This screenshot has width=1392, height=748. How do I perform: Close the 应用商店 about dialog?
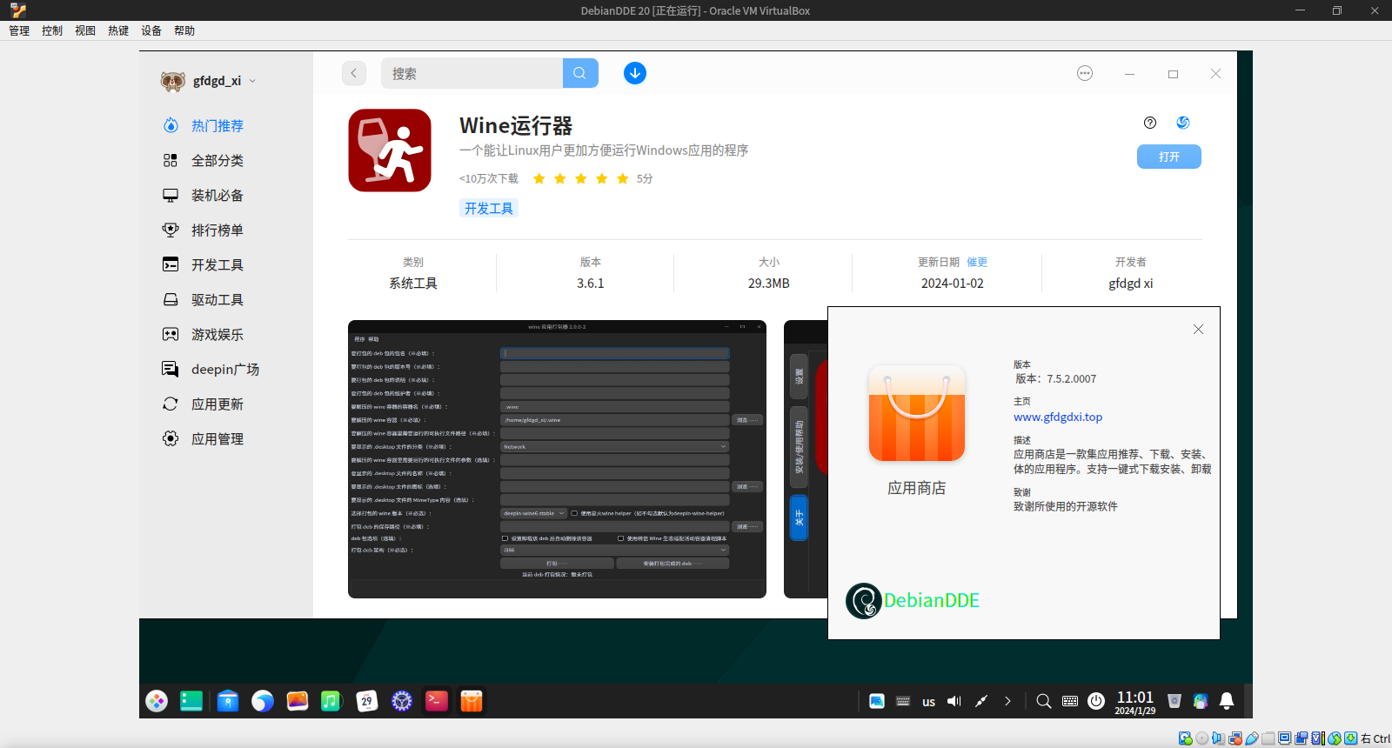pyautogui.click(x=1198, y=329)
